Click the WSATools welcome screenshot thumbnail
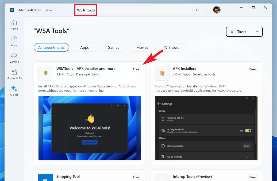Screen dimensions: 277x181 coord(90,128)
